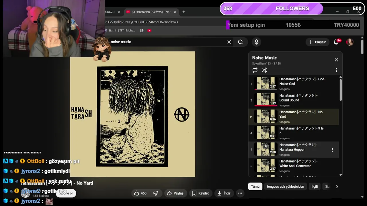The height and width of the screenshot is (206, 367).
Task: Click the playing-indicator arrow on No Yard
Action: (x=251, y=117)
